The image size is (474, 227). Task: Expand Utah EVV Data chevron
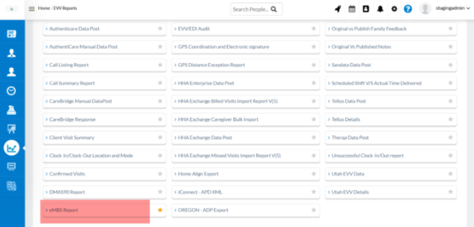(329, 174)
